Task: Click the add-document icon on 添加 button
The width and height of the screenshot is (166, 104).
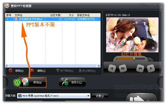Action: (x=25, y=82)
